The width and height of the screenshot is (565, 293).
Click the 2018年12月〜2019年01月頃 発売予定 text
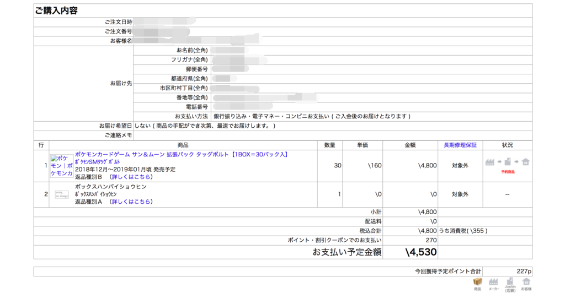pos(125,169)
